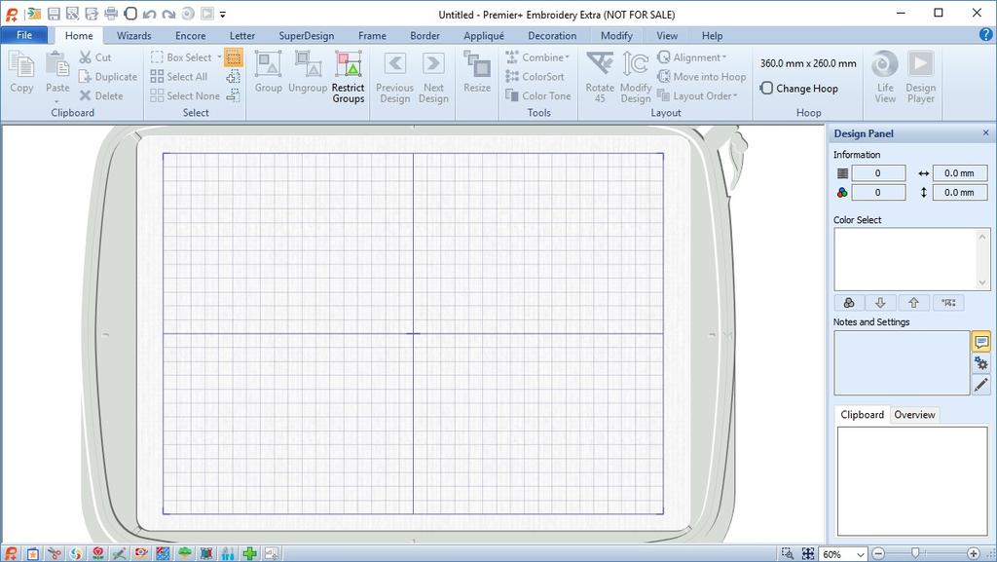Viewport: 997px width, 562px height.
Task: Click the Save icon in quick access toolbar
Action: (55, 14)
